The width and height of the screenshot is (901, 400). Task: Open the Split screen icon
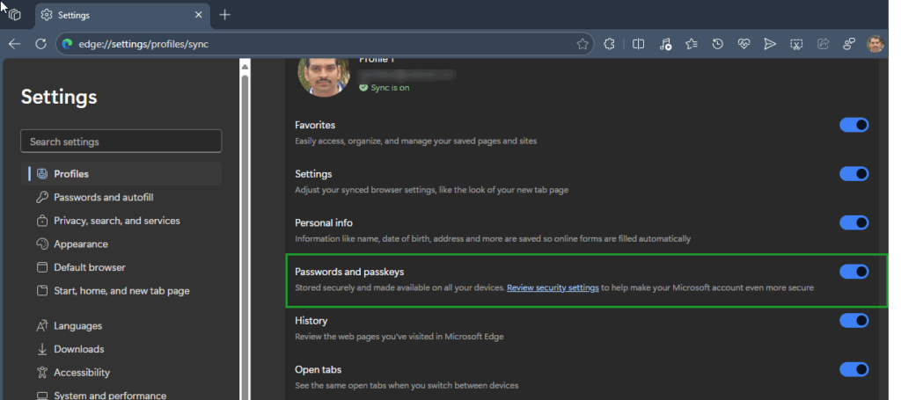[x=638, y=44]
